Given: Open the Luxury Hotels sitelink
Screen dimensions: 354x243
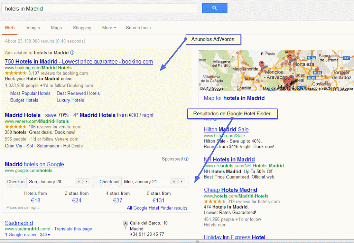Looking at the screenshot, I should [70, 100].
